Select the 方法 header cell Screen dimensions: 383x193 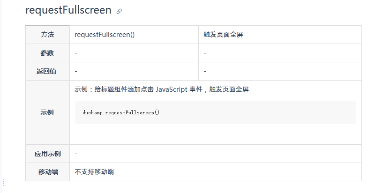48,35
